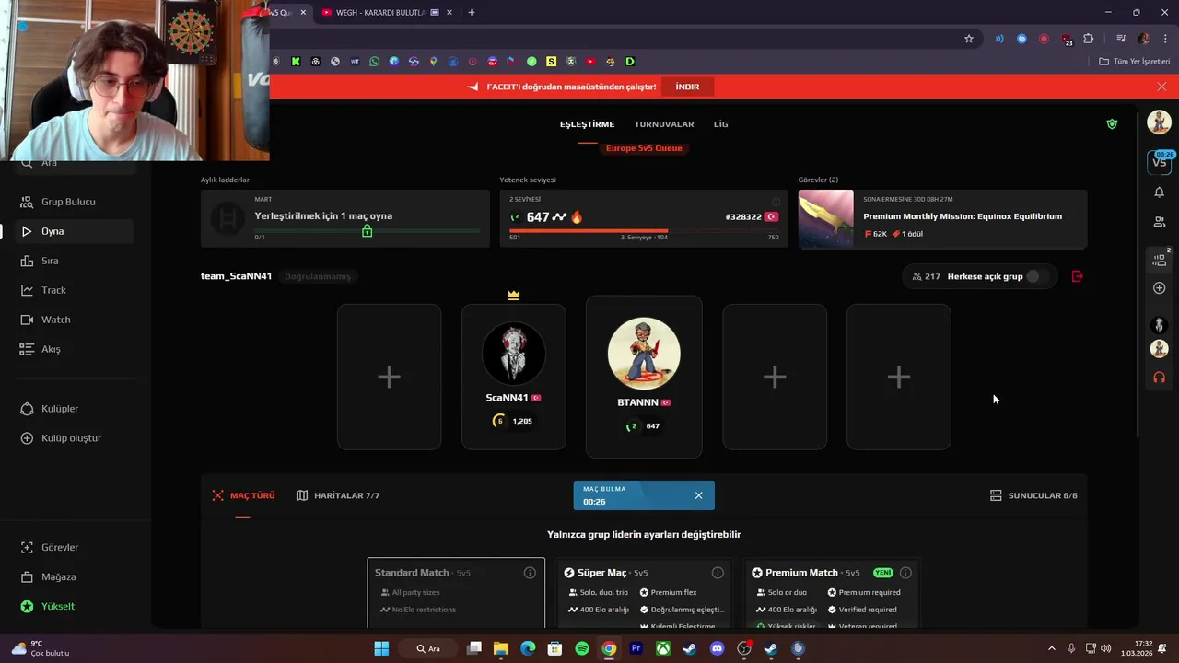Switch to the TURNUVALAR tab
This screenshot has height=663, width=1179.
[x=664, y=124]
